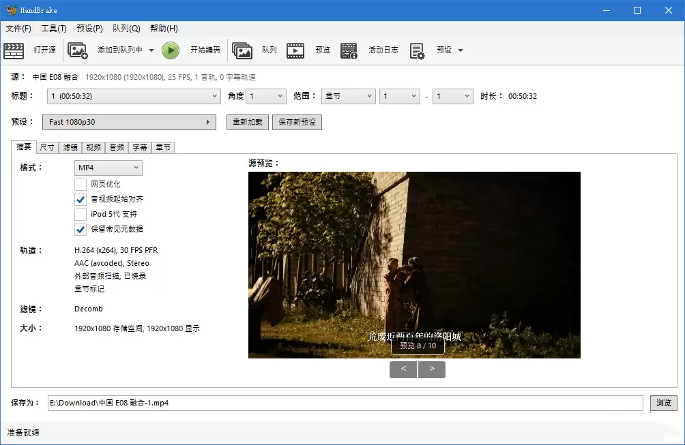Open the 工具(T) menu

pyautogui.click(x=54, y=29)
